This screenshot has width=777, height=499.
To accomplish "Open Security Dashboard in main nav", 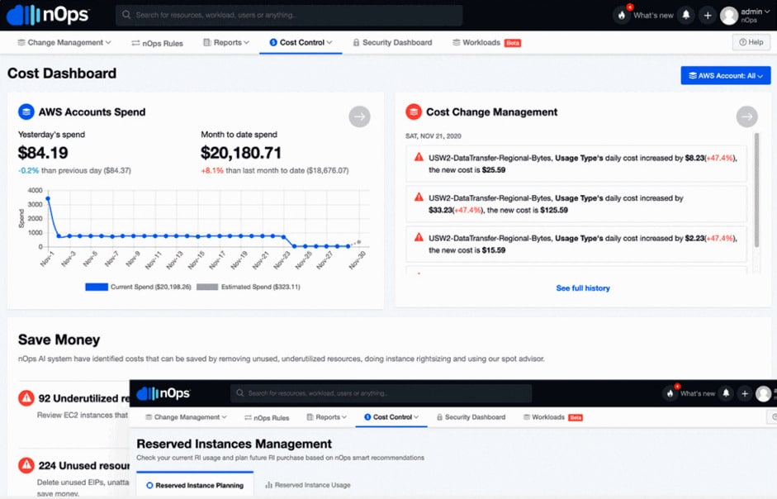I will coord(392,43).
